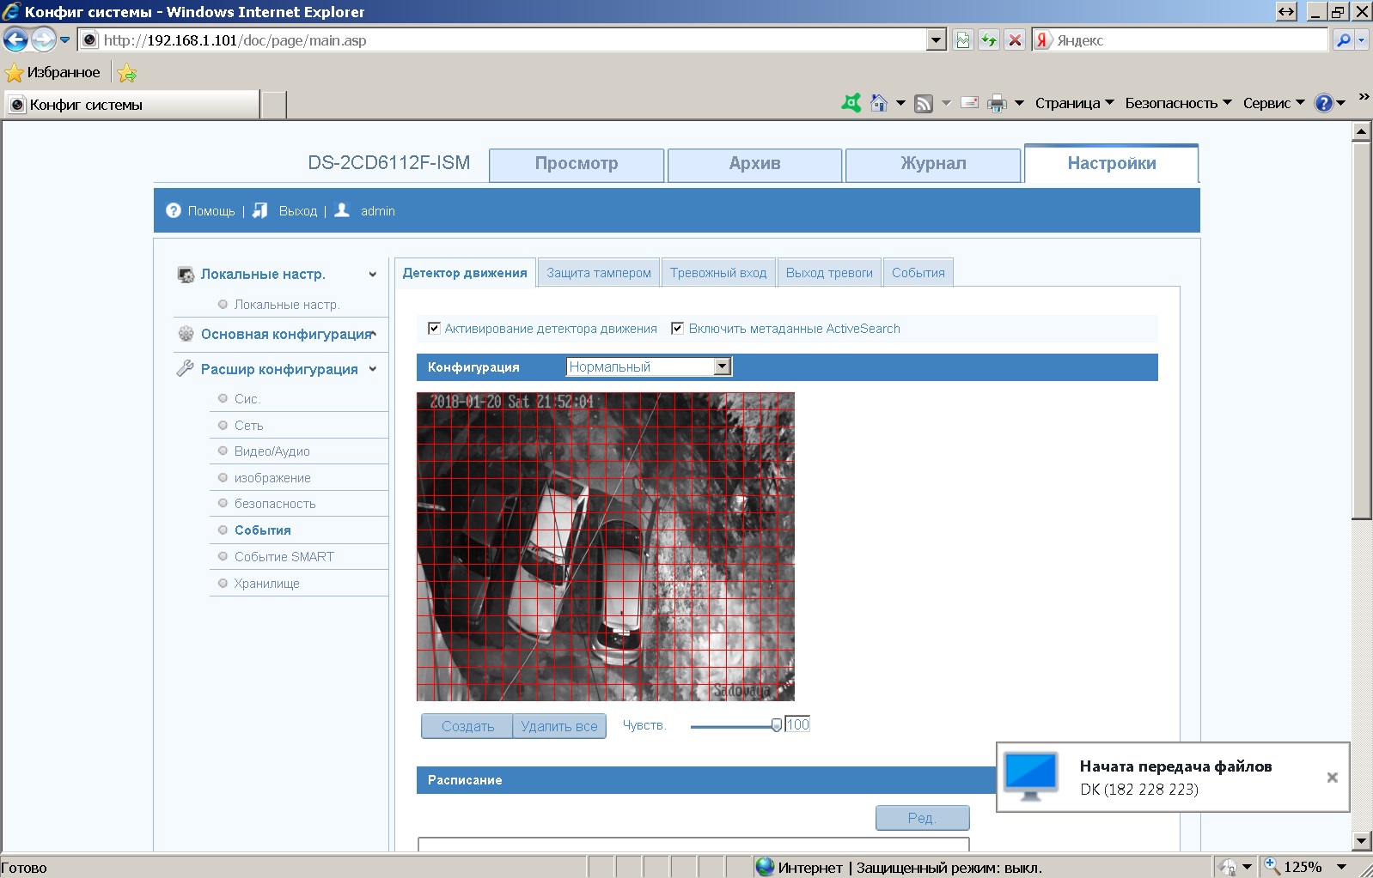Click the Удалить все button
This screenshot has width=1373, height=878.
click(559, 726)
